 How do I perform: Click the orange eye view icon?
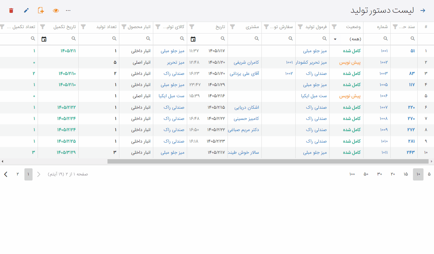56,10
